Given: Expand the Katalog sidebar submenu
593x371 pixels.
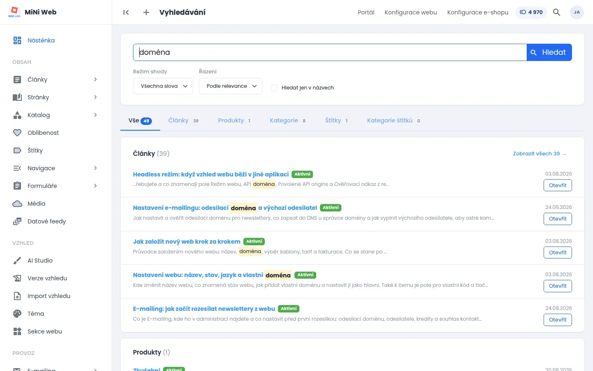Looking at the screenshot, I should 96,115.
